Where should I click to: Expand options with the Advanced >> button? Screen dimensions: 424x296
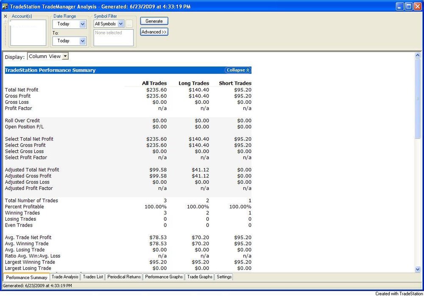[x=154, y=32]
